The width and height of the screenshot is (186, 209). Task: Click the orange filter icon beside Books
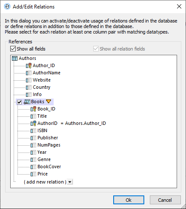pyautogui.click(x=49, y=102)
